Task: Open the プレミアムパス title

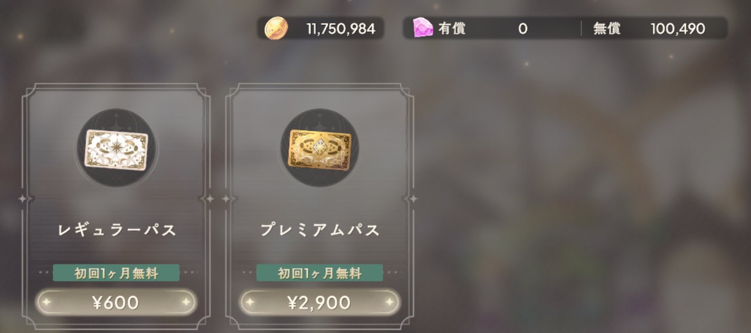Action: tap(320, 230)
